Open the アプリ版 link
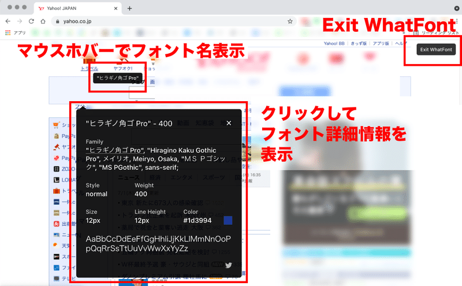The width and height of the screenshot is (462, 286). 381,43
